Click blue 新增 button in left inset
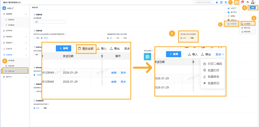Screen dimensions: 259x127 click(x=63, y=48)
